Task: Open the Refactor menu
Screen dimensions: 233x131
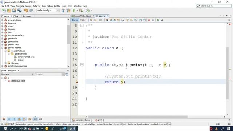Action: (x=36, y=6)
